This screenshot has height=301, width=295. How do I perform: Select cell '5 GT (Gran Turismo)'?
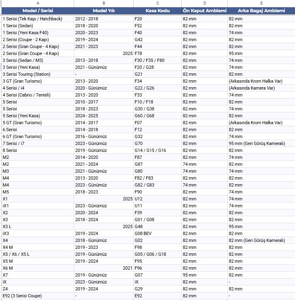pos(37,123)
